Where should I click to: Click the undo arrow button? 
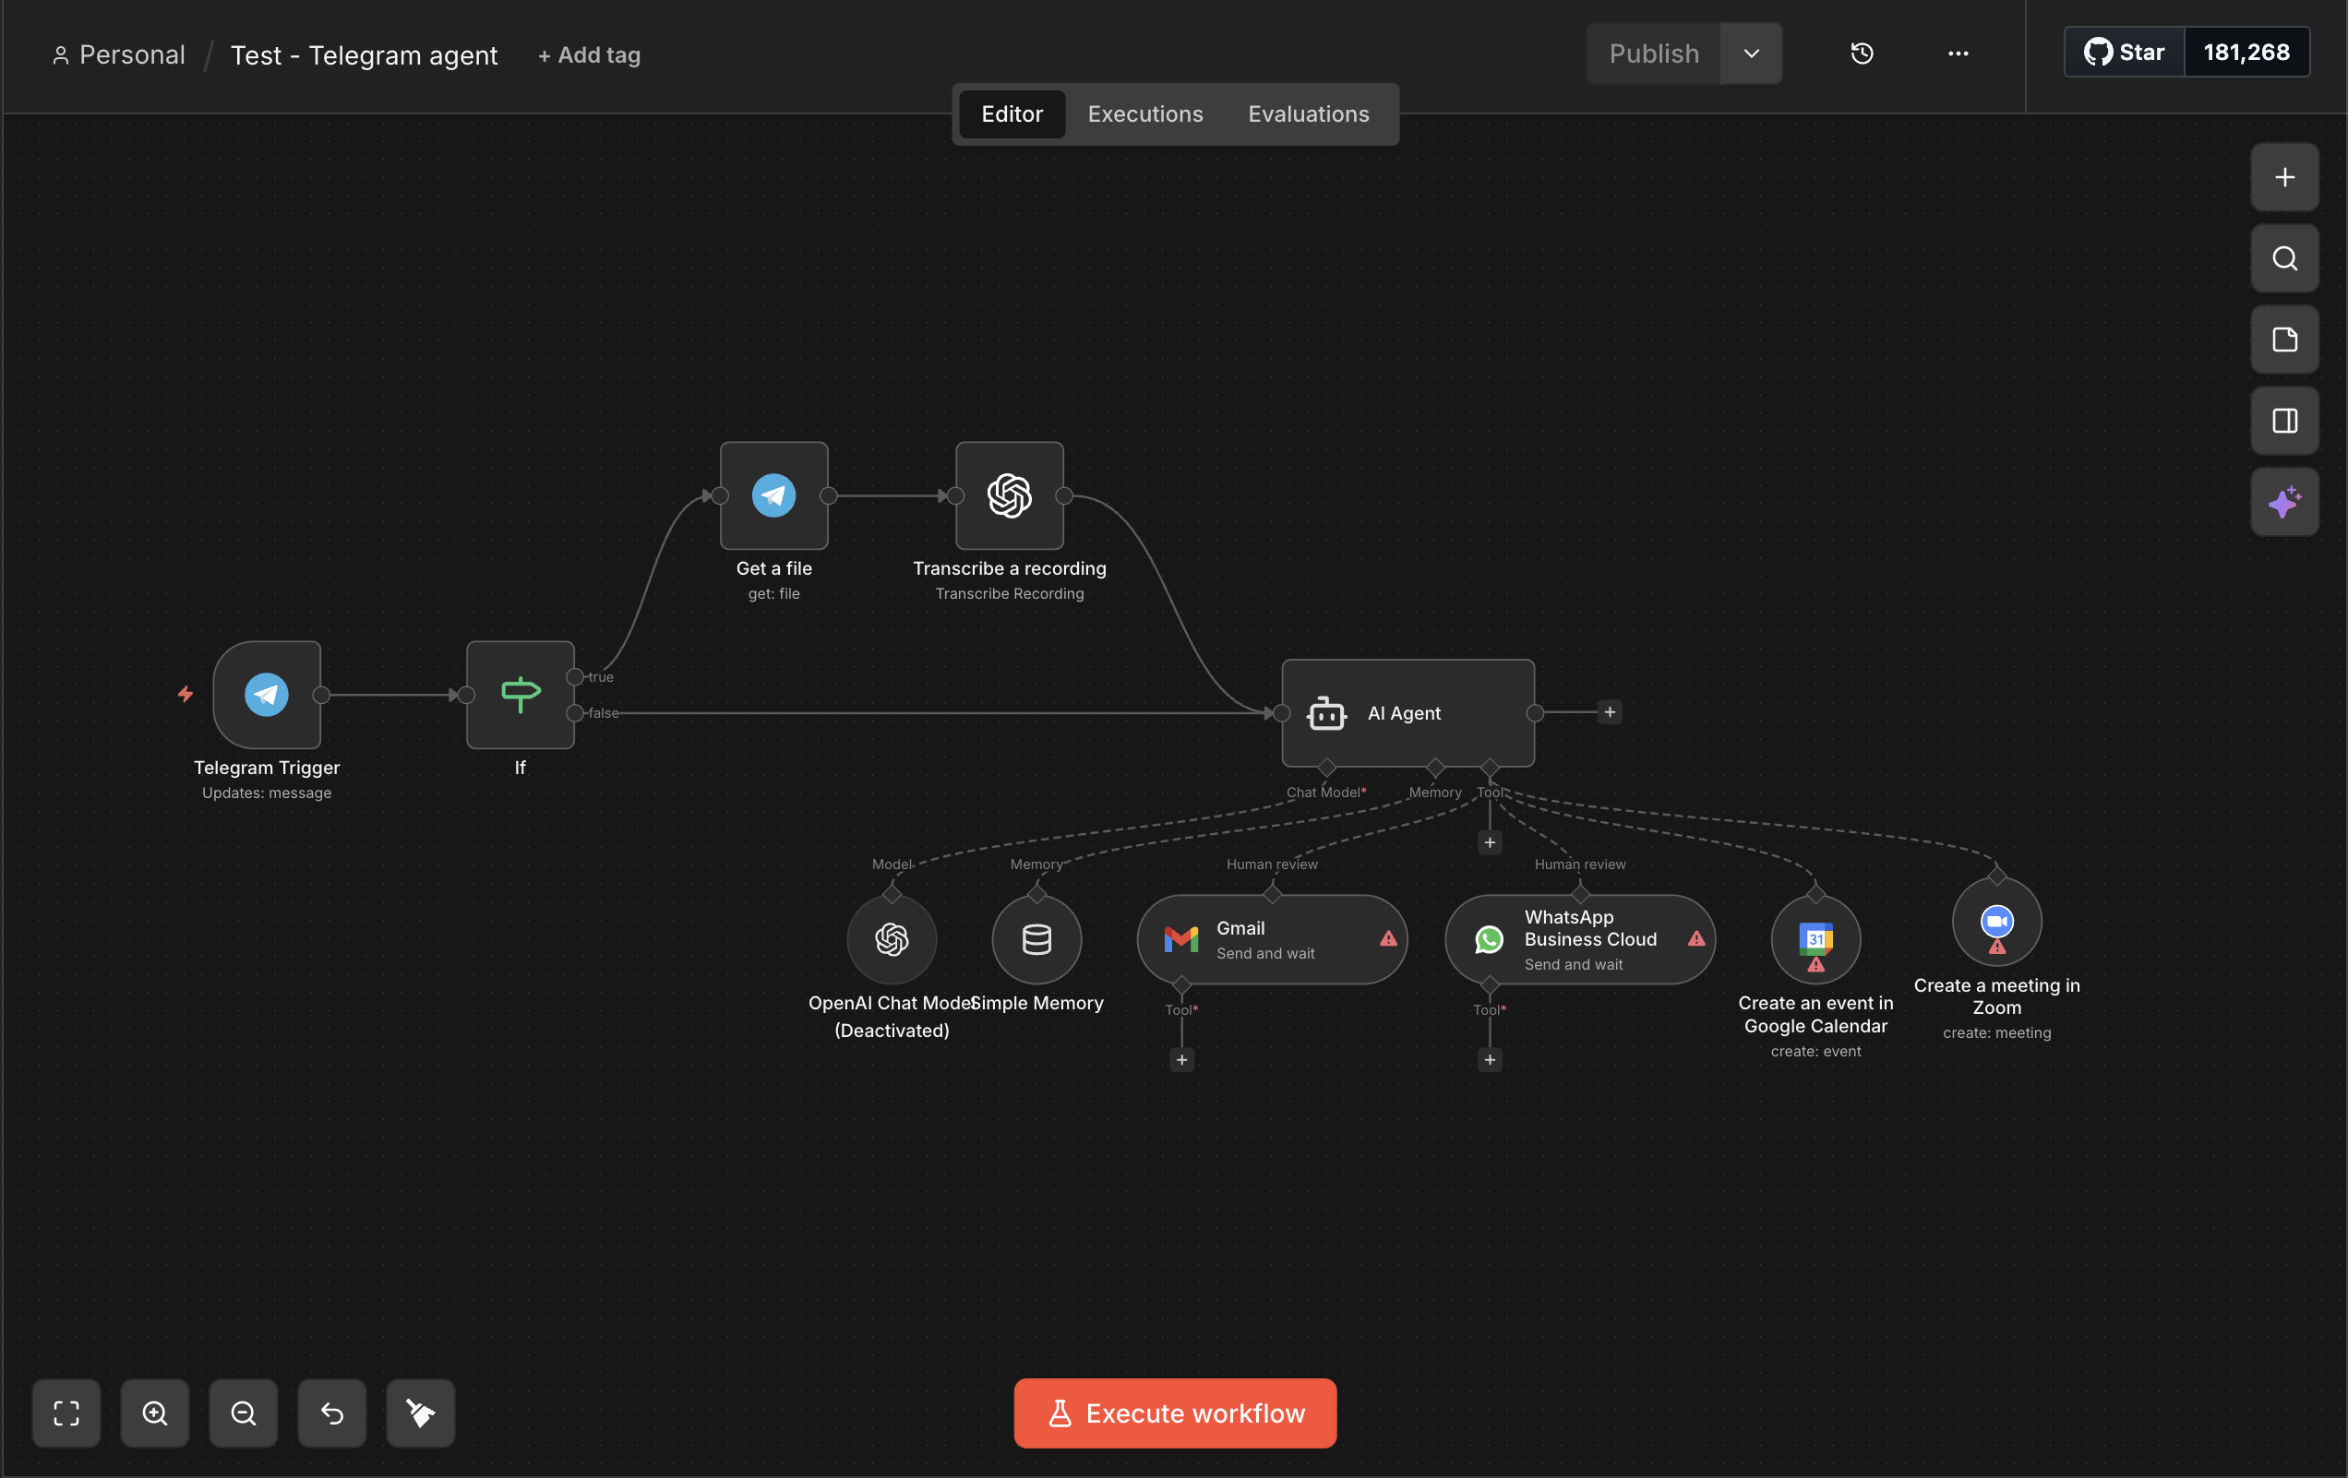tap(331, 1412)
